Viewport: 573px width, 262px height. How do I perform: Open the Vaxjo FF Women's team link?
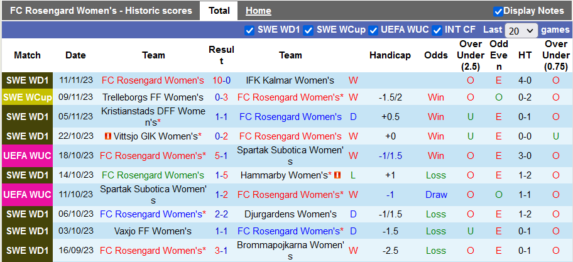click(153, 231)
